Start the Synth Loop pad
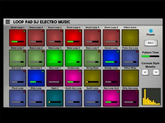 (x=92, y=98)
